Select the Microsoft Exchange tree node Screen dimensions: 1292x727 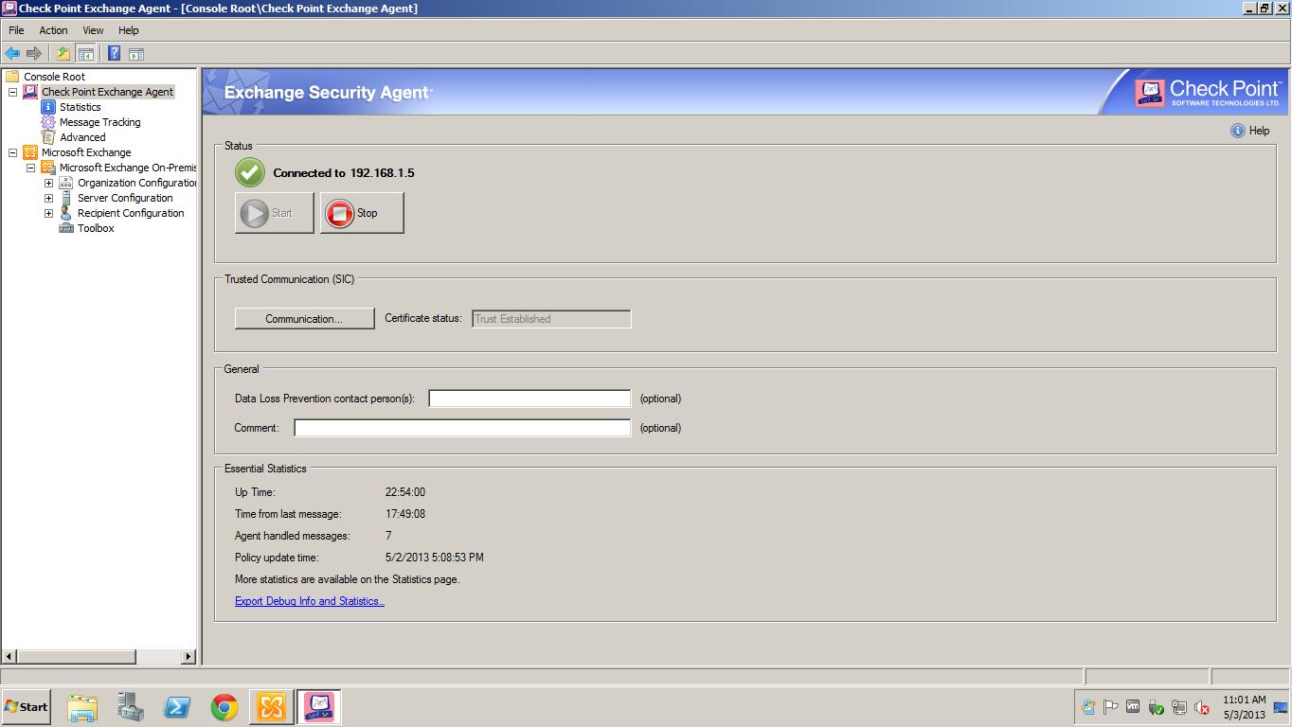(x=86, y=152)
